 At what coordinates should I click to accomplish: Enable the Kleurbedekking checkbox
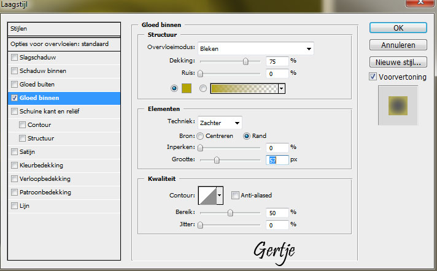point(14,165)
